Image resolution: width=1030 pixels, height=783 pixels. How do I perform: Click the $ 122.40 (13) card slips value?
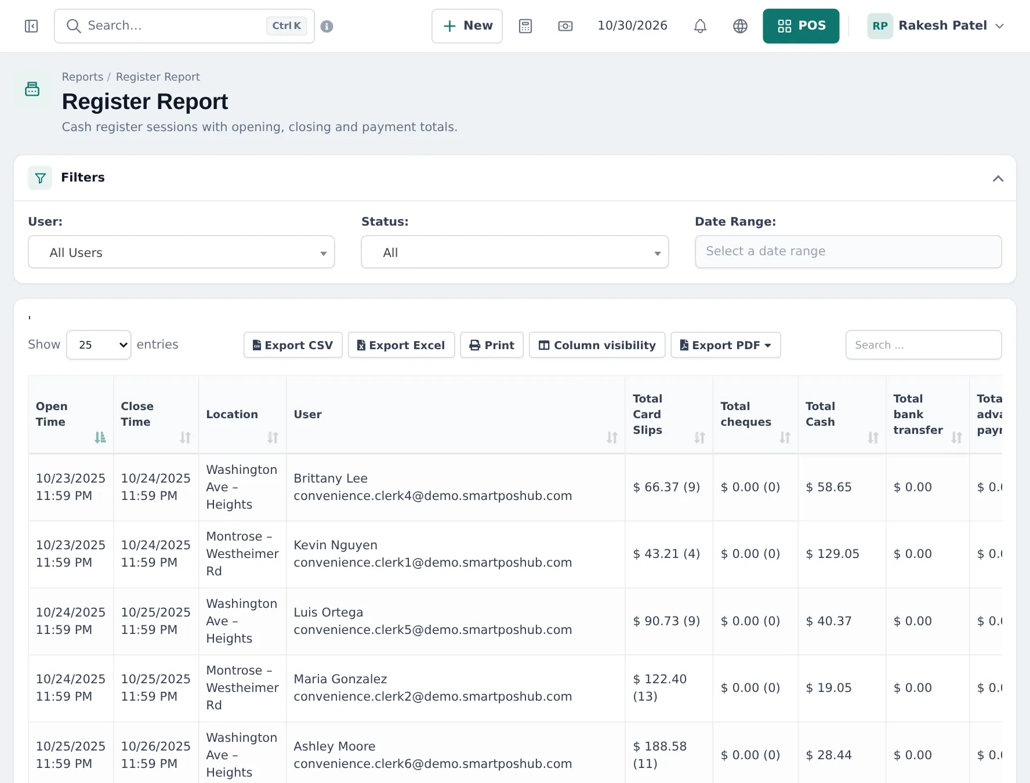[x=660, y=688]
